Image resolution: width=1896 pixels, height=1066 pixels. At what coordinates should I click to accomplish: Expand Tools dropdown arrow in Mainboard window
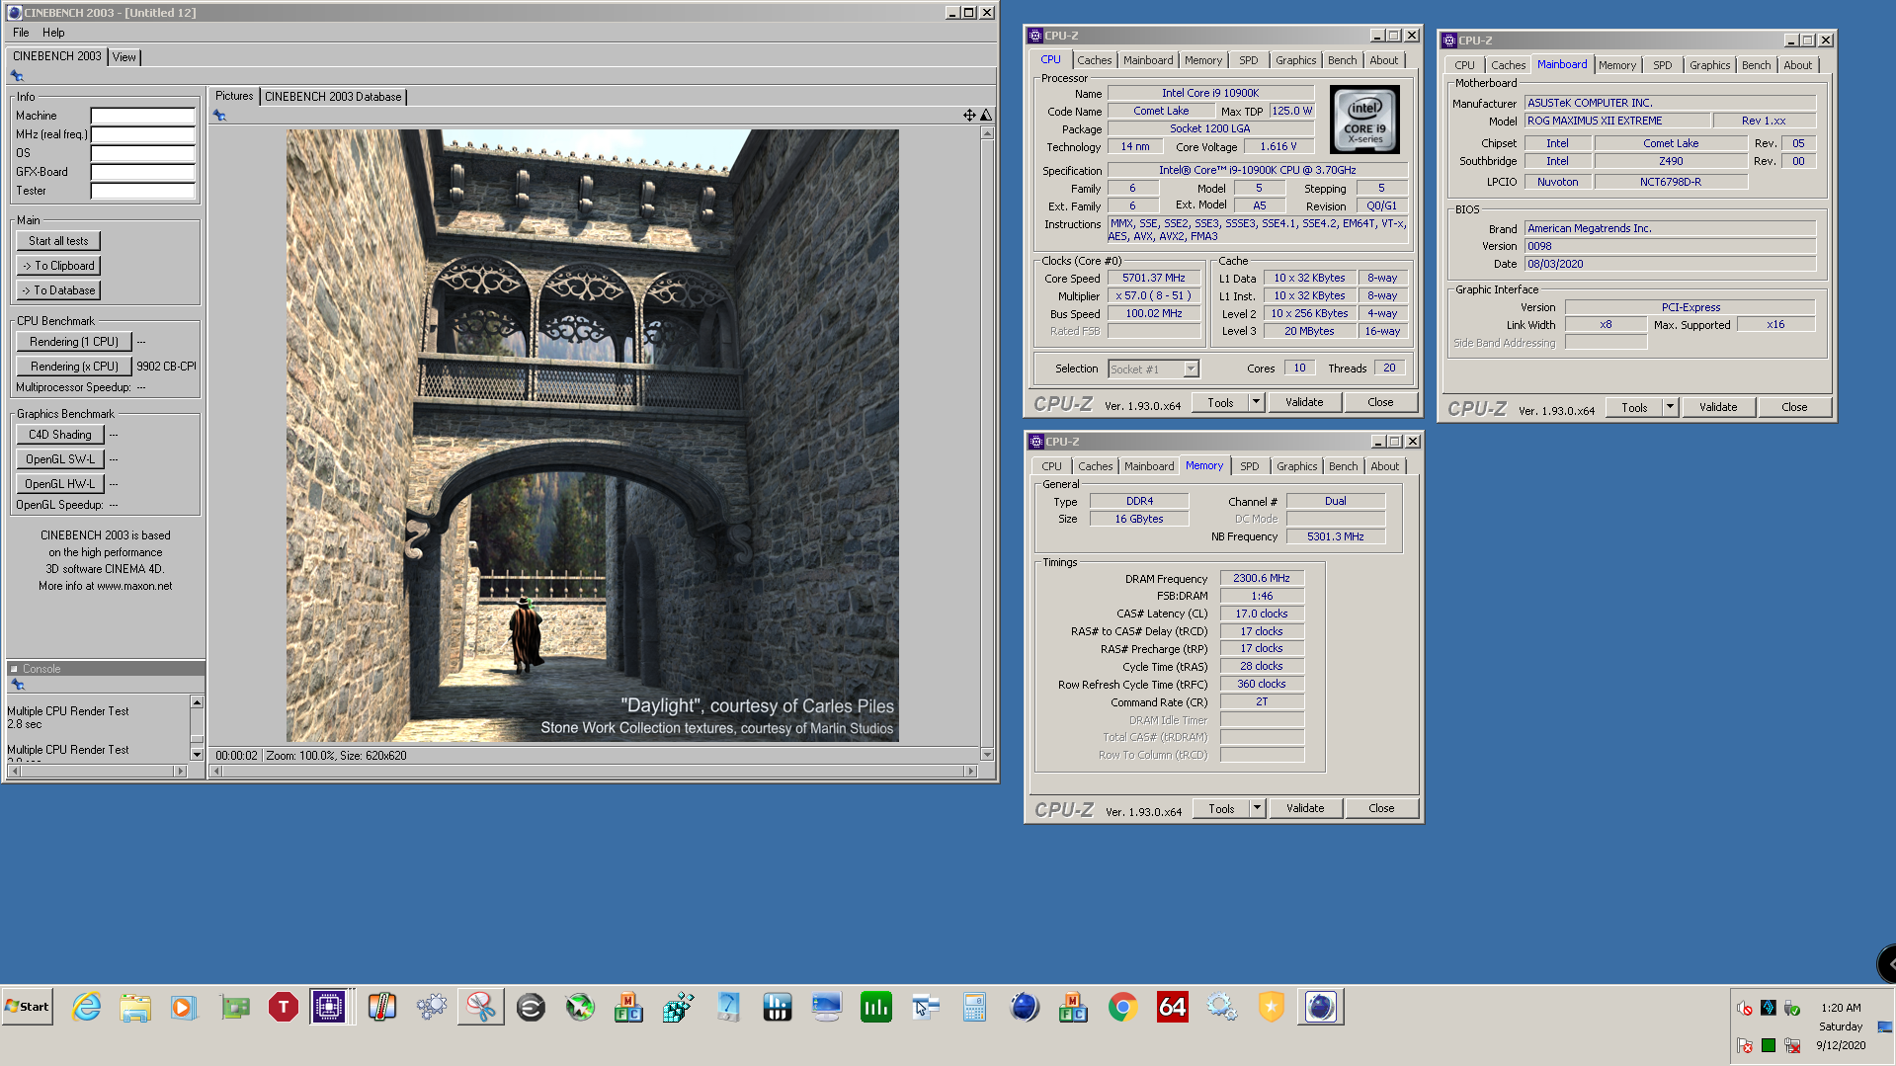[x=1670, y=407]
